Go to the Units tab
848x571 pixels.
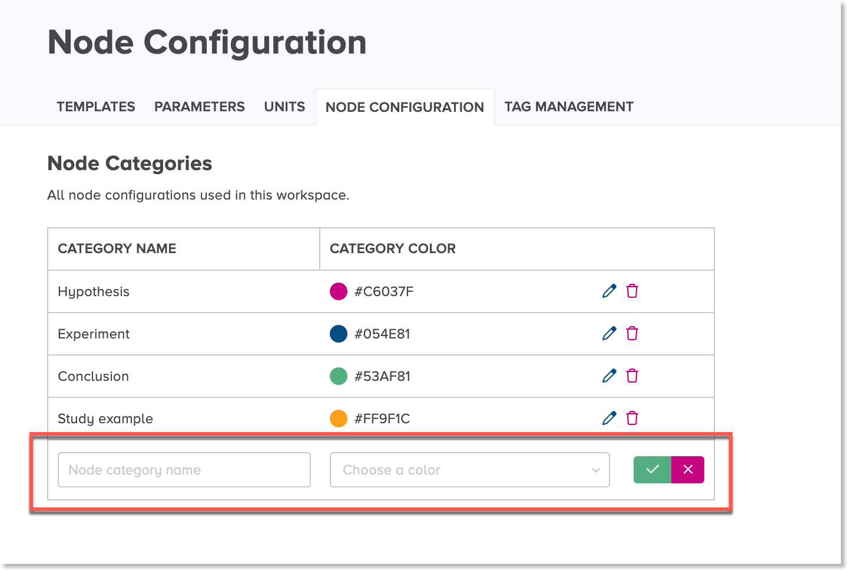(x=284, y=107)
